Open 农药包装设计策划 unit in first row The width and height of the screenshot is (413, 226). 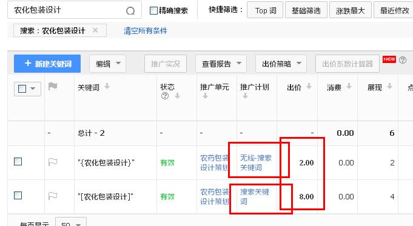point(215,162)
